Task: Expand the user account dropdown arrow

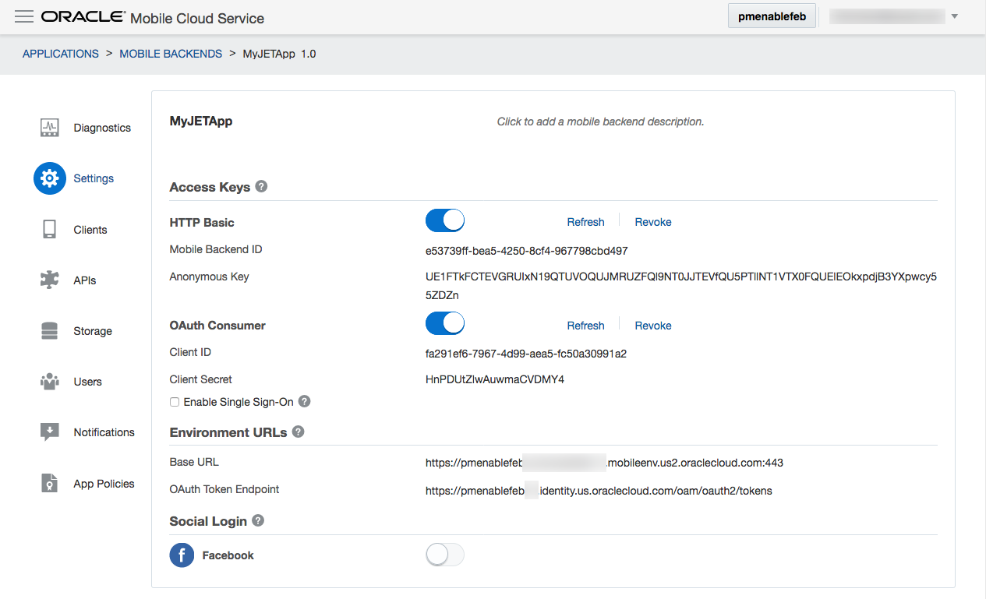Action: pos(955,16)
